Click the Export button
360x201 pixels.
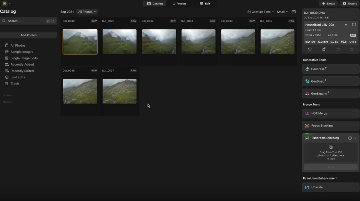[x=350, y=4]
